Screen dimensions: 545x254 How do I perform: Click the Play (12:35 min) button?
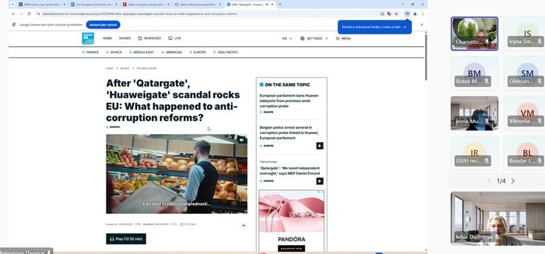(126, 239)
